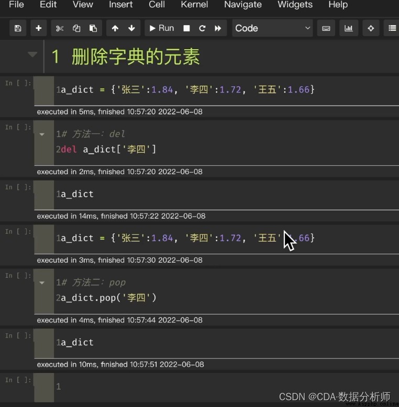Insert a cell below with plus icon
399x407 pixels.
pos(38,28)
